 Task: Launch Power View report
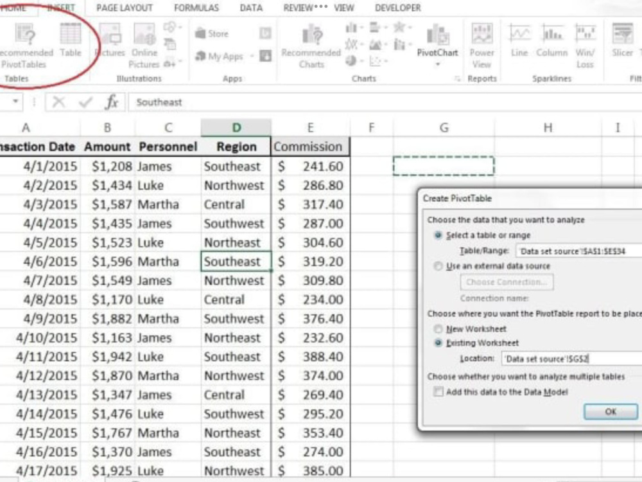tap(481, 46)
